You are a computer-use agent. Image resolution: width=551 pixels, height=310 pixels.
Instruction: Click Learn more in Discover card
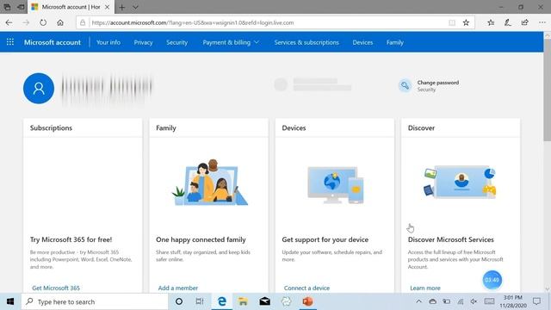[x=425, y=288]
